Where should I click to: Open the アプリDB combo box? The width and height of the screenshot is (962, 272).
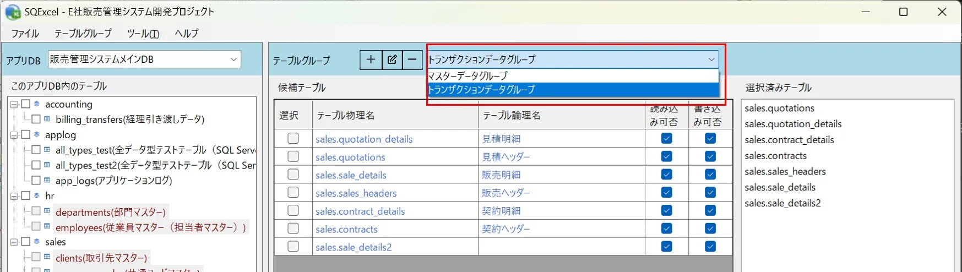tap(144, 59)
